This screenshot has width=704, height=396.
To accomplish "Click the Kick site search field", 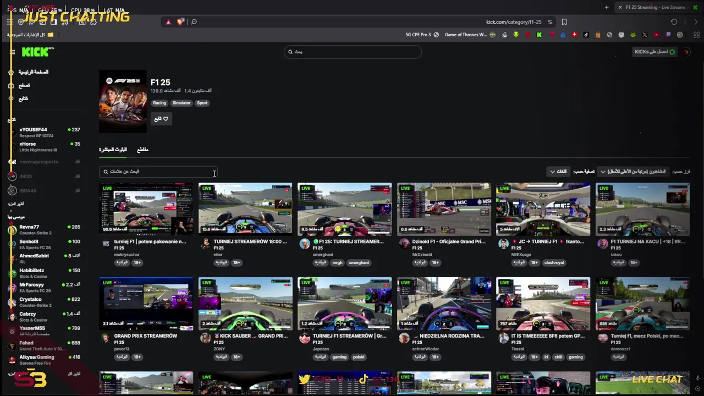I will click(353, 52).
